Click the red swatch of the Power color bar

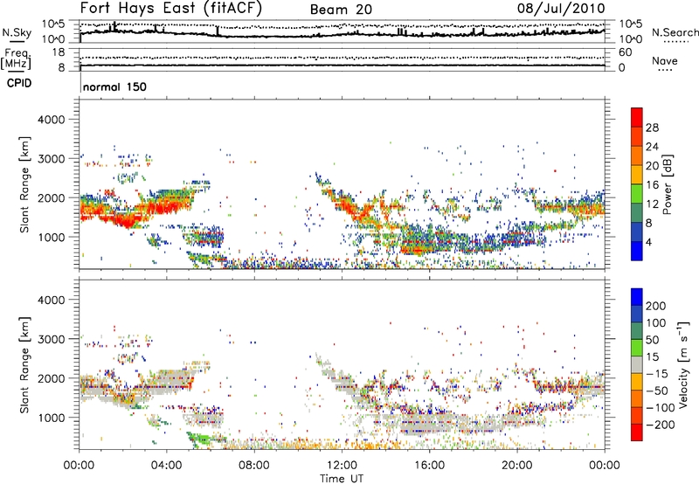637,117
